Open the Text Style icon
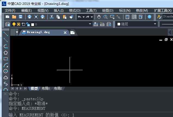 [x=159, y=17]
